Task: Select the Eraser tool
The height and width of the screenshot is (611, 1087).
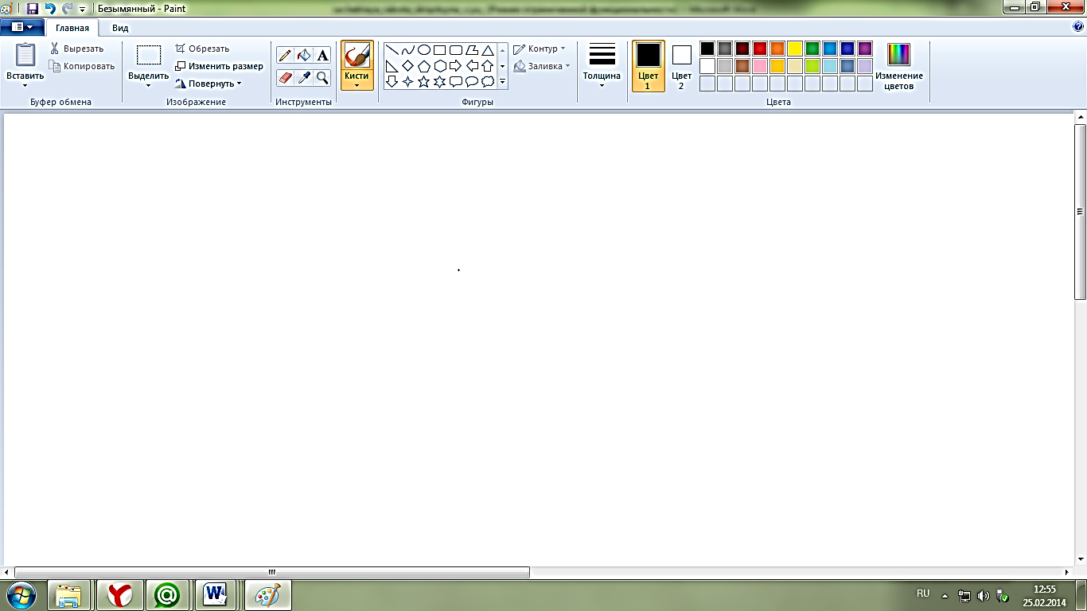Action: pos(285,77)
